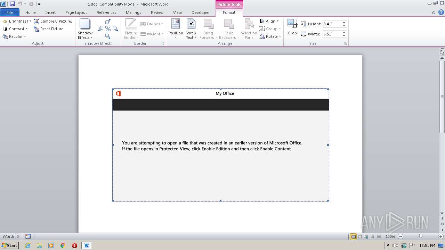Click the zoom slider handle
Viewport: 445px width, 250px height.
pos(421,236)
